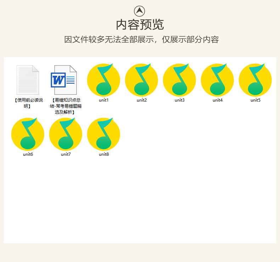Select the unit5 audio file icon
This screenshot has width=280, height=262.
pyautogui.click(x=255, y=80)
